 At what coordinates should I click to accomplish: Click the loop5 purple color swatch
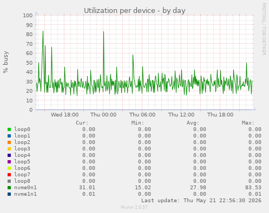click(9, 162)
